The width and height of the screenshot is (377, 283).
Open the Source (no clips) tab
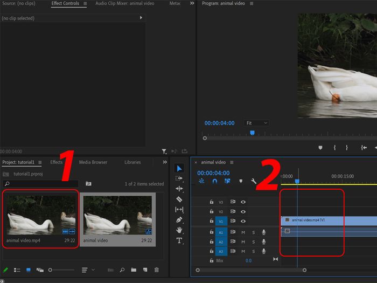[18, 3]
